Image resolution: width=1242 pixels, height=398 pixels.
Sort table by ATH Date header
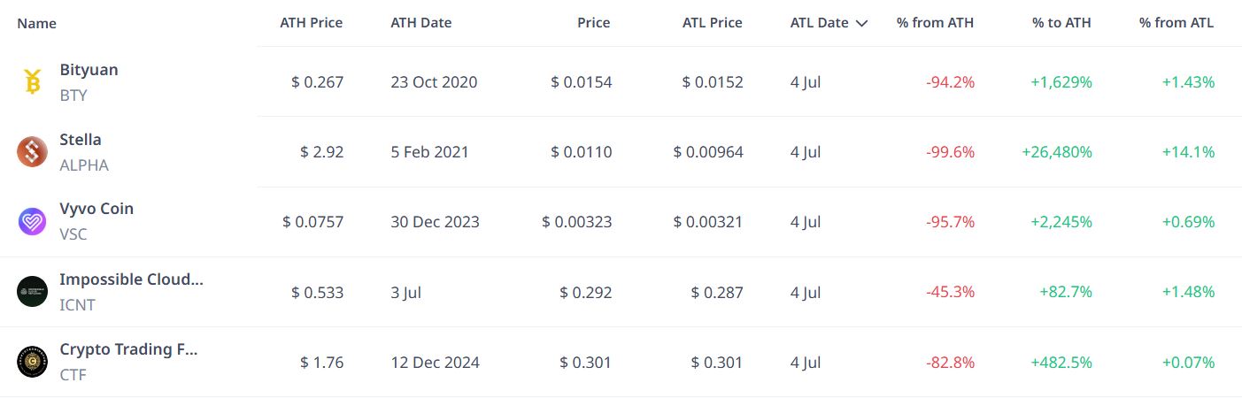point(420,23)
